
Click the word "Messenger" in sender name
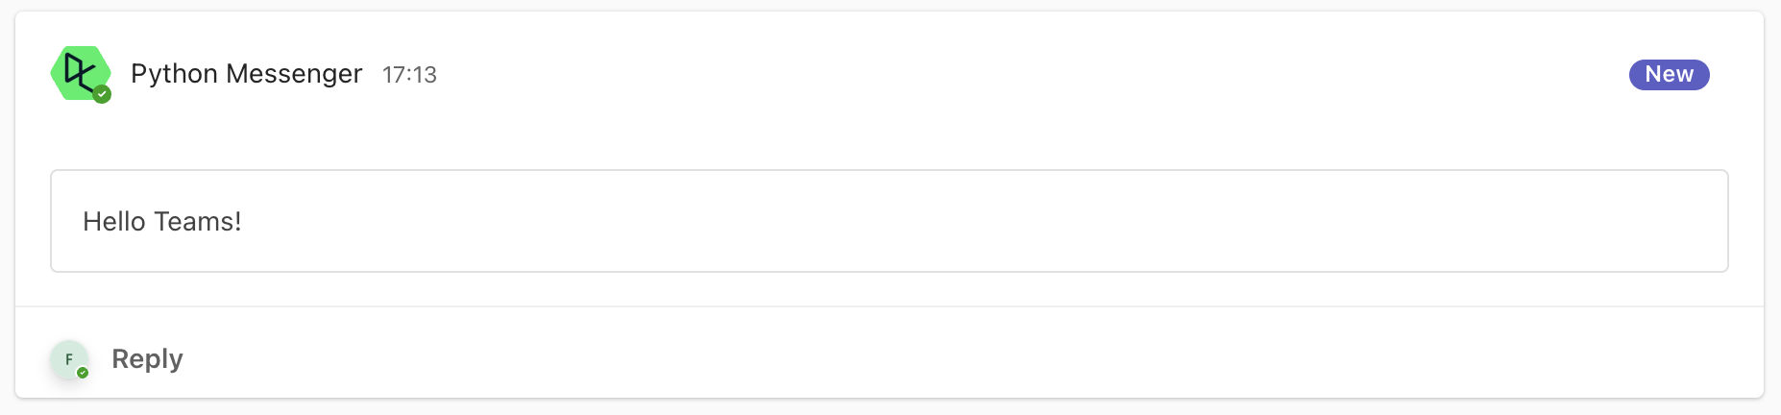click(294, 74)
